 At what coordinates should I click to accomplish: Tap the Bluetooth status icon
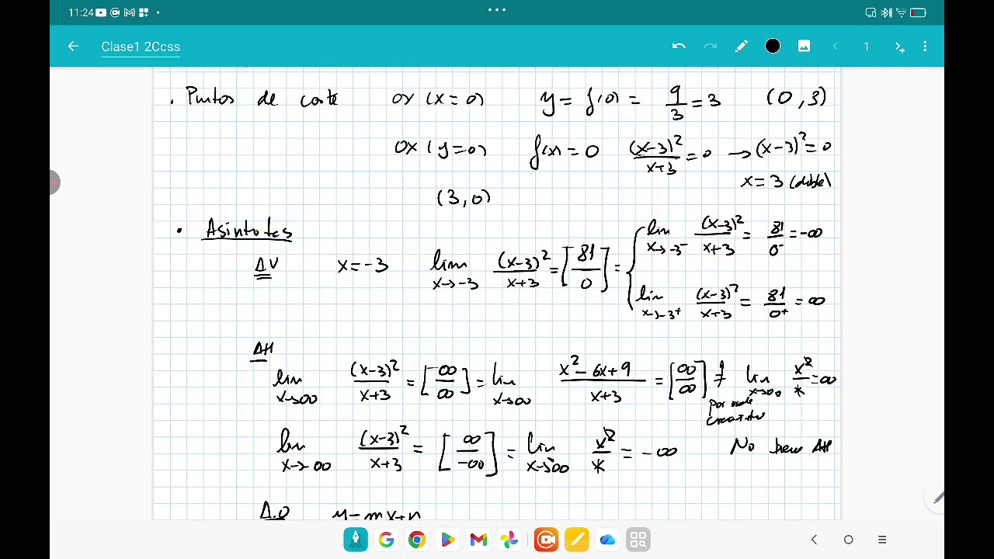click(x=887, y=12)
